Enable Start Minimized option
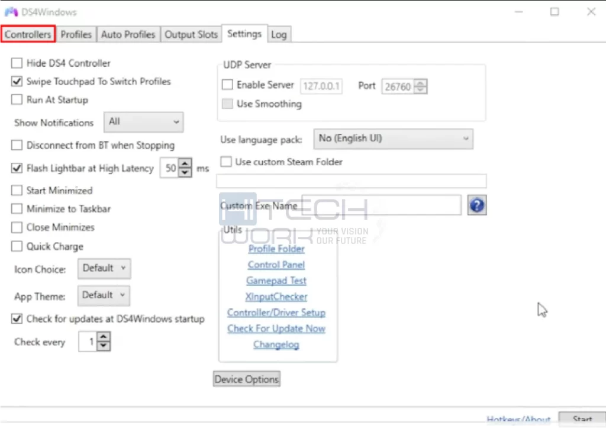606x428 pixels. 17,190
